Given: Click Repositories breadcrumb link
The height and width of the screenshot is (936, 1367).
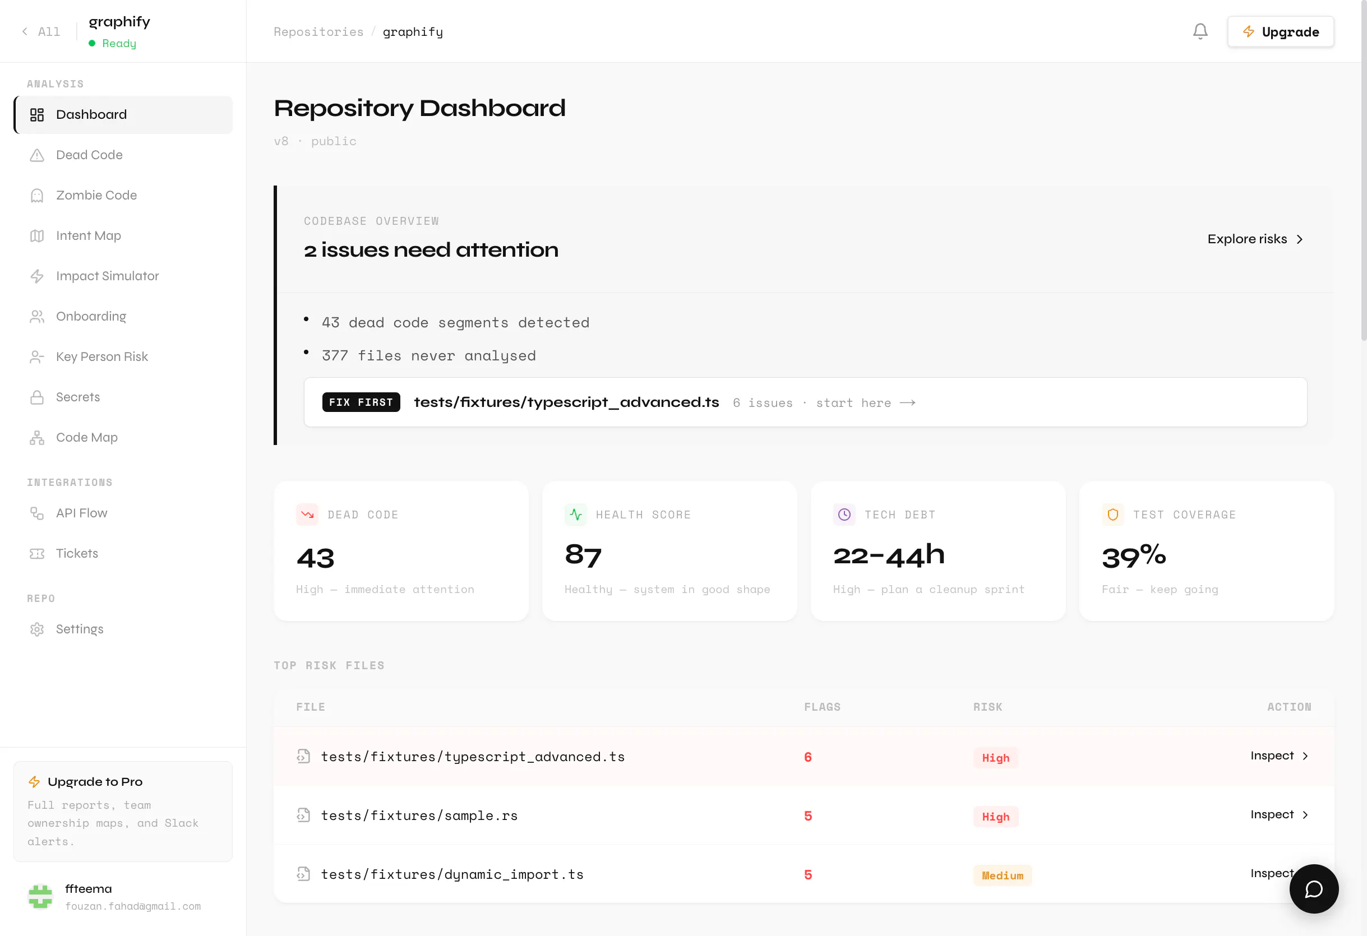Looking at the screenshot, I should pos(319,32).
